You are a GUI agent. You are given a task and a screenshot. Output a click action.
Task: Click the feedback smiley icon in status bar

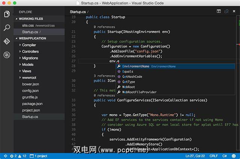coord(234,156)
